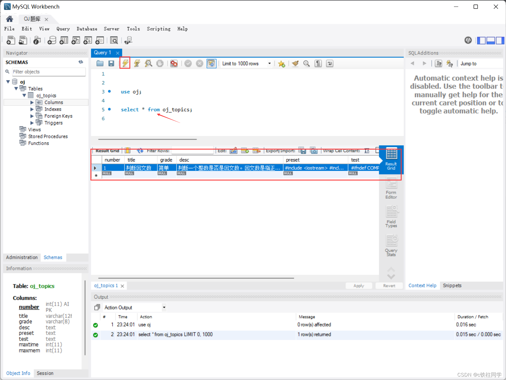Image resolution: width=506 pixels, height=380 pixels.
Task: Reconnect to DBMS toolbar icon
Action: (128, 40)
